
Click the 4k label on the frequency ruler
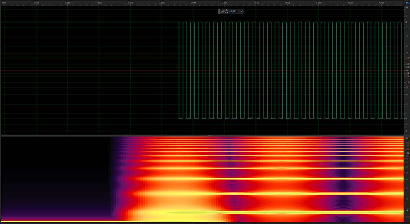(406, 178)
